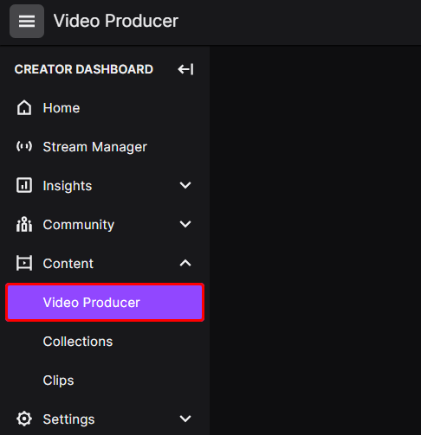Click the Insights menu label

[x=68, y=186]
